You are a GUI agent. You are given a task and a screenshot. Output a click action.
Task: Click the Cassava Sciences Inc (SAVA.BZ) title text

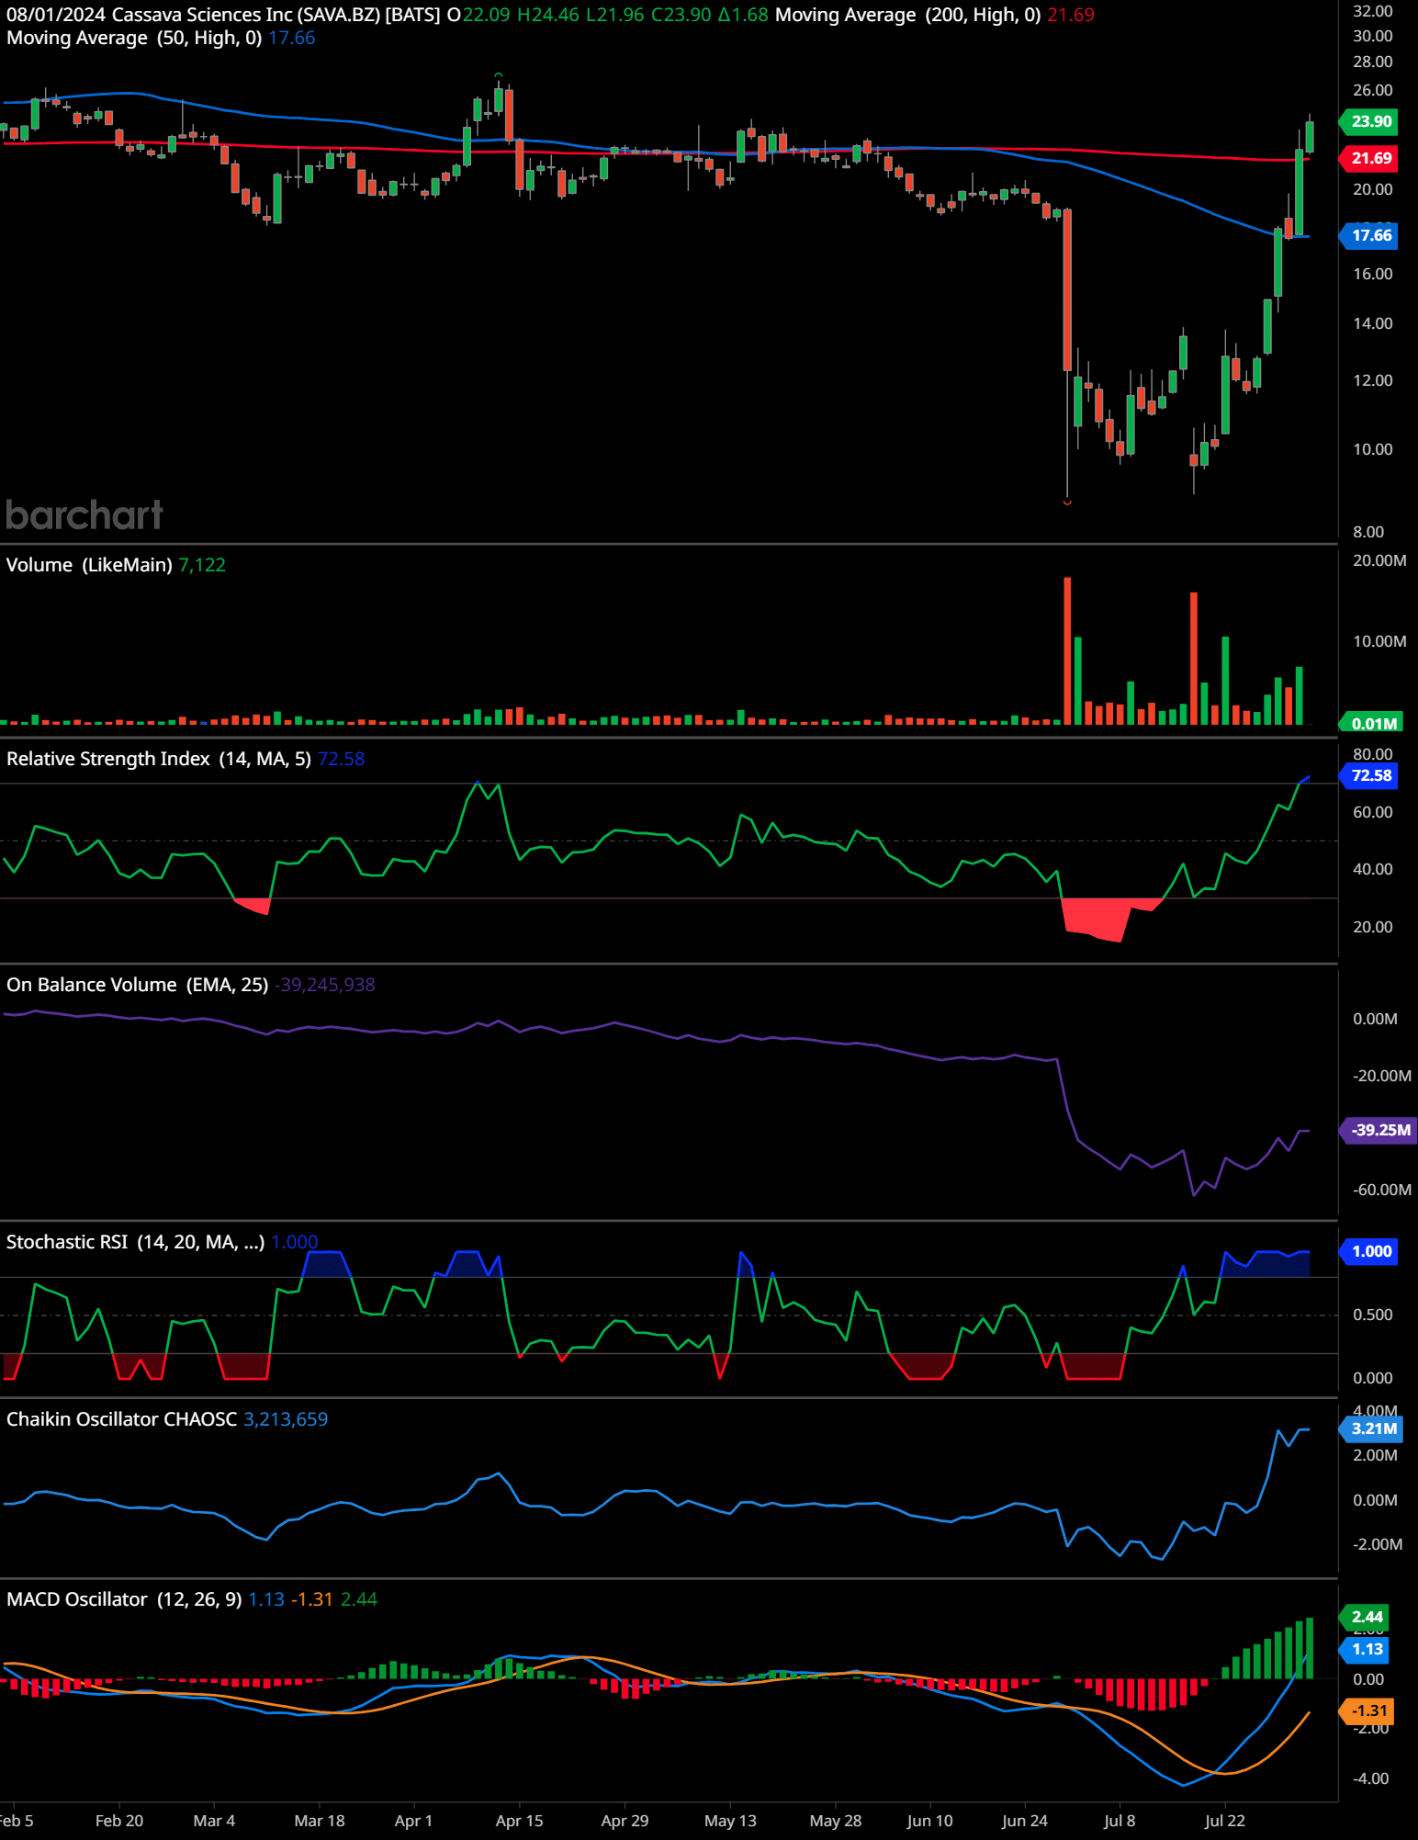245,15
